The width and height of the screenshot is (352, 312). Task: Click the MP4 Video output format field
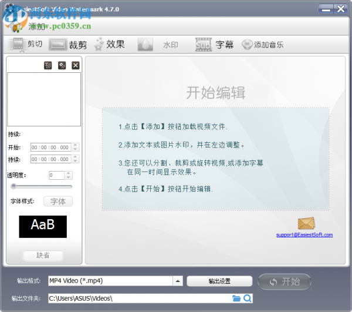click(x=110, y=281)
